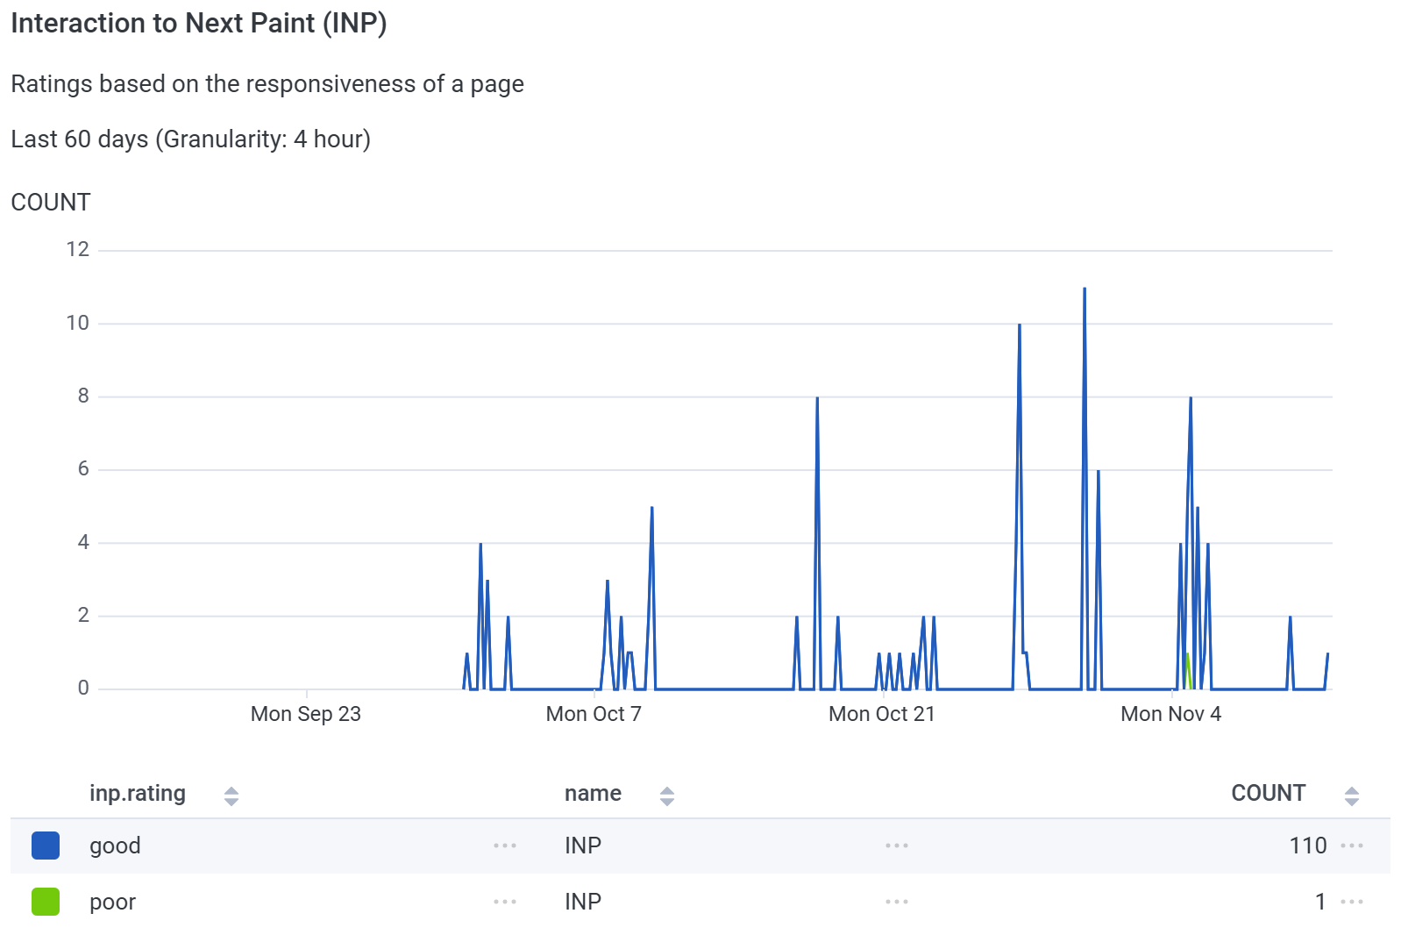
Task: Select the good rating row
Action: pos(700,846)
